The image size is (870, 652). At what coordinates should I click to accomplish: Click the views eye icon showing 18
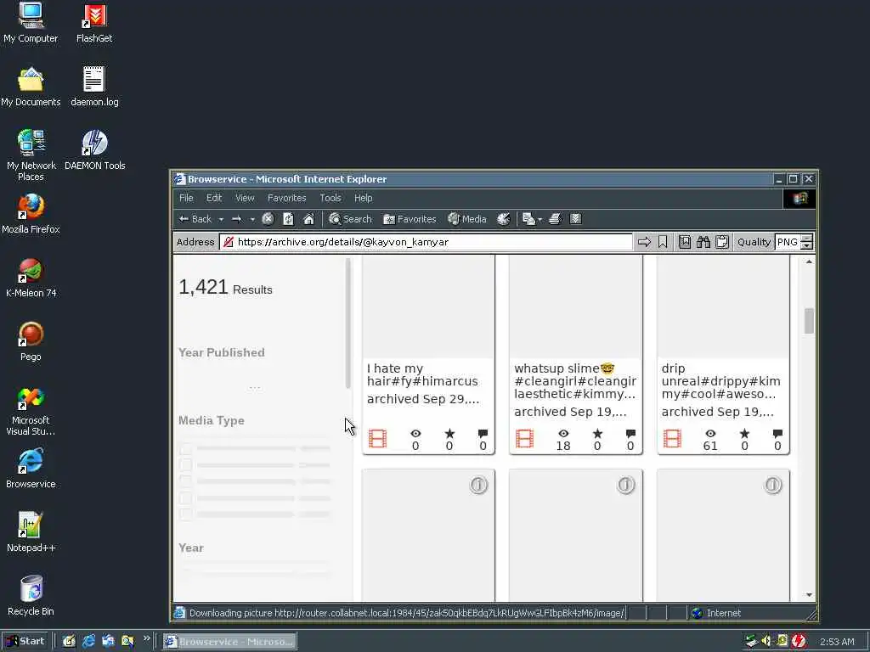point(563,434)
